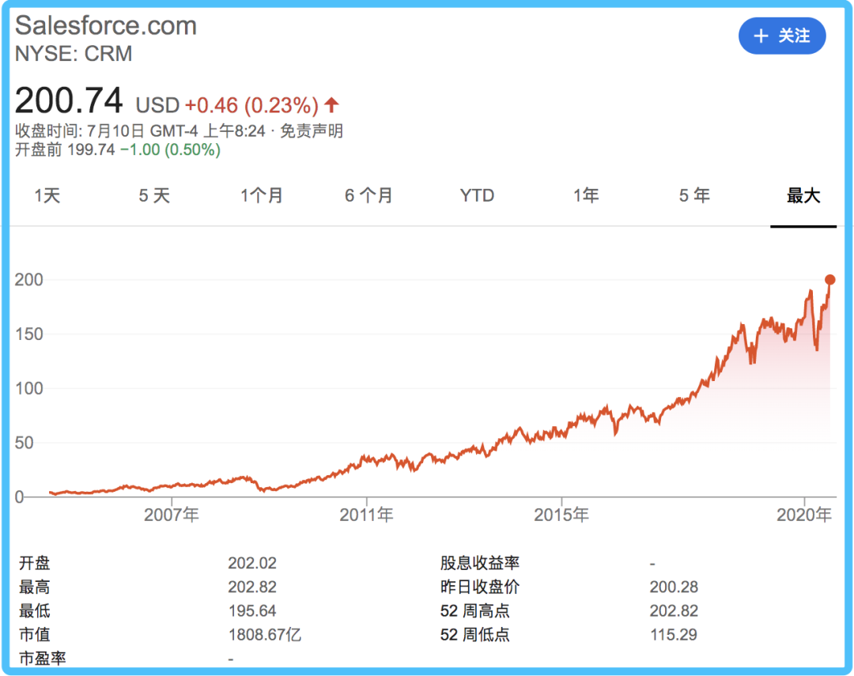Select the 最大 range tab

point(803,195)
